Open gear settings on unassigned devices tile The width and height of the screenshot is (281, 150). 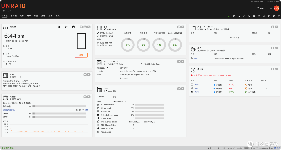pyautogui.click(x=273, y=69)
